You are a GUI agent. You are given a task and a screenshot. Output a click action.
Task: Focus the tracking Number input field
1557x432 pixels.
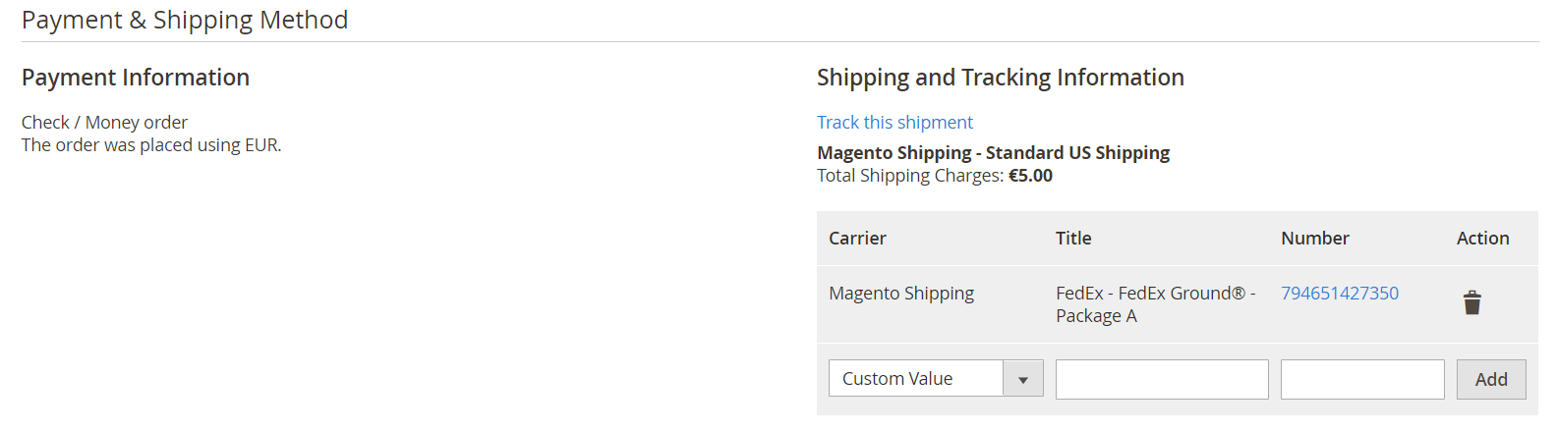1362,379
